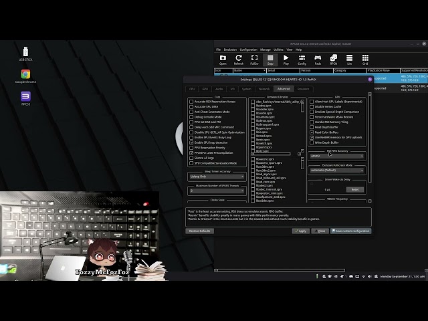Screen dimensions: 428x321
Task: Open the USB STICK desktop icon
Action: point(25,53)
